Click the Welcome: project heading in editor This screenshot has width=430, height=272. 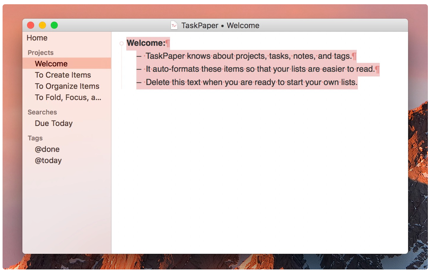tap(146, 43)
